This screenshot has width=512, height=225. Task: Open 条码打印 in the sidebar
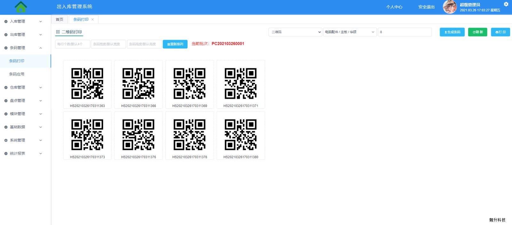tap(25, 61)
